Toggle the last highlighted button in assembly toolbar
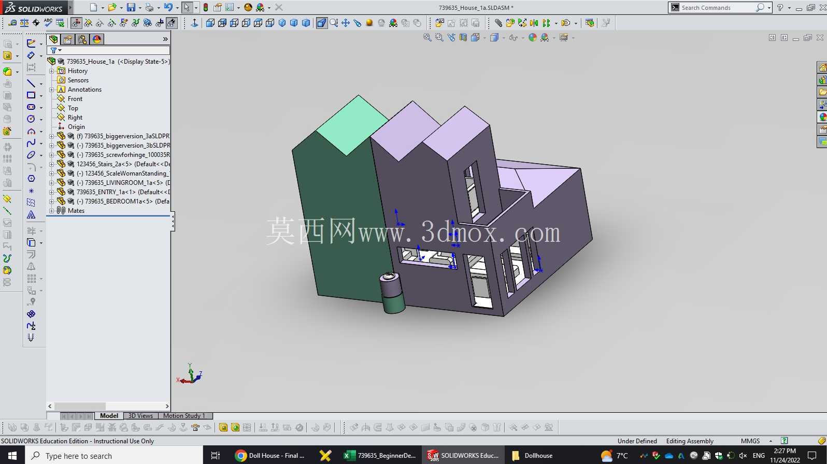 (x=172, y=23)
